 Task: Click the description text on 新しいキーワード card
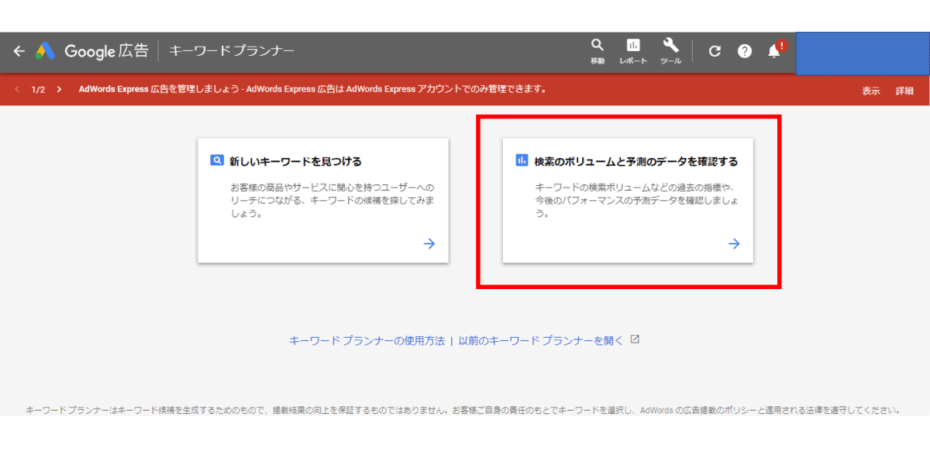[332, 201]
